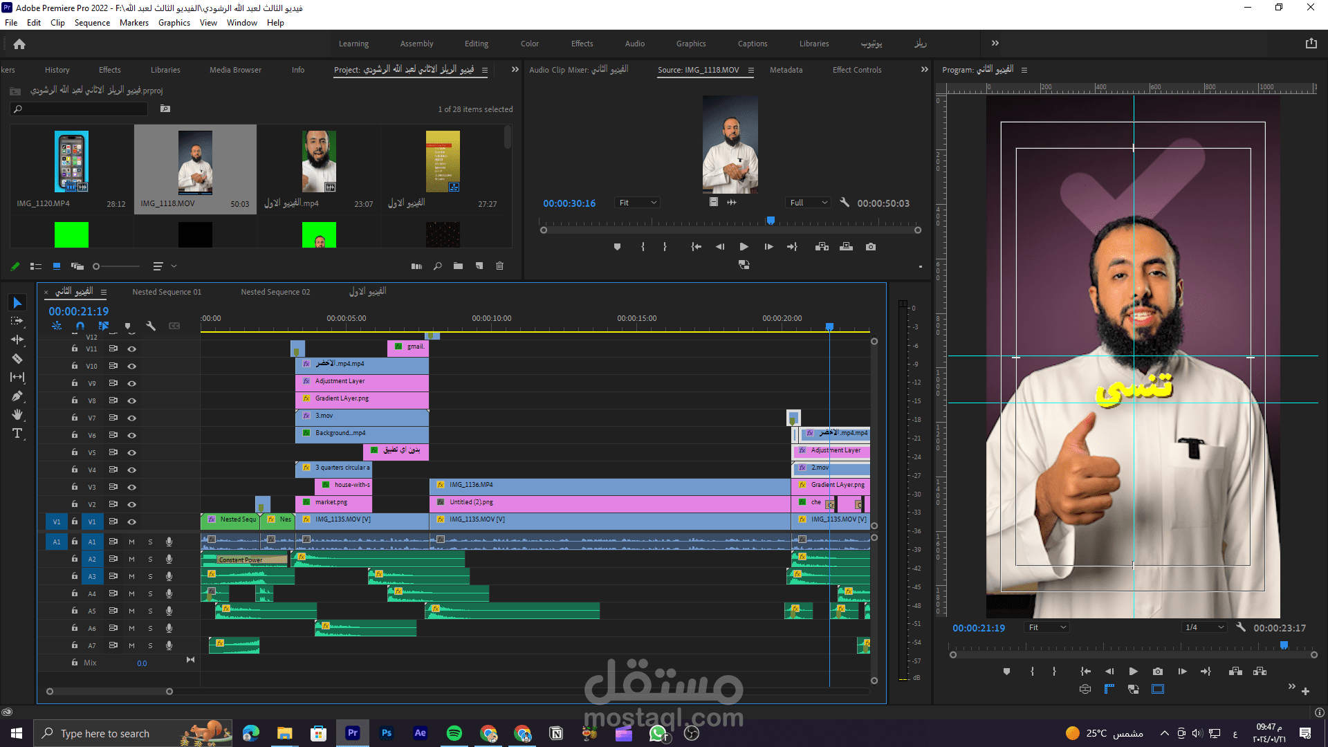Choose the Ripple Edit tool

point(17,340)
